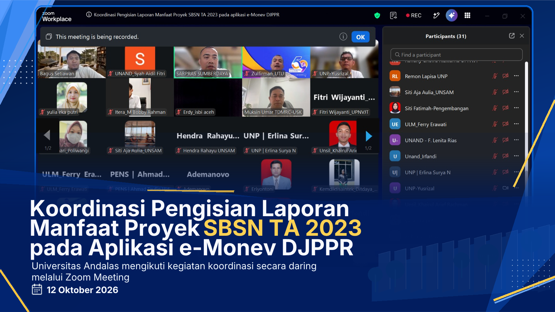The width and height of the screenshot is (555, 312).
Task: Select Muksin Umar TDMRC-USK video tile
Action: click(276, 97)
